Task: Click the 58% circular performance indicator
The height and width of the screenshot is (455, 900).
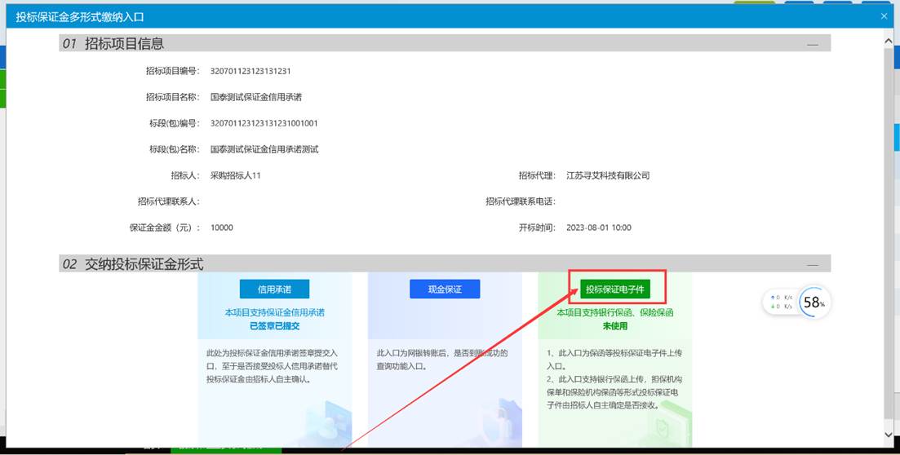Action: (814, 303)
